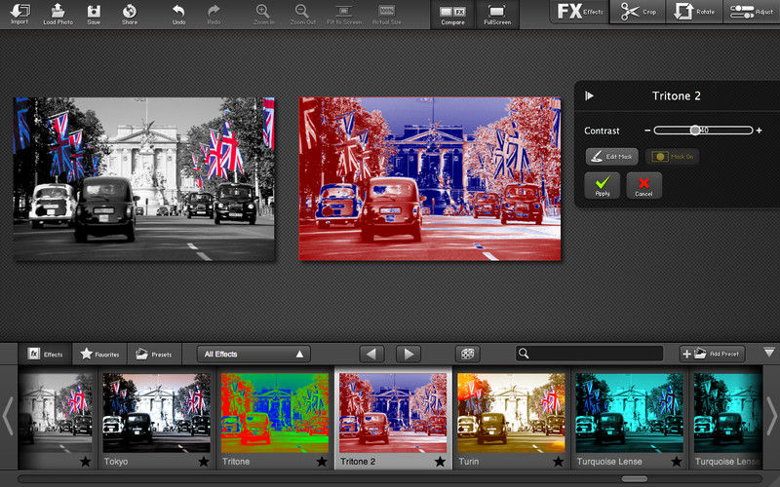Viewport: 780px width, 487px height.
Task: Select the Tritone effect thumbnail
Action: tap(275, 413)
